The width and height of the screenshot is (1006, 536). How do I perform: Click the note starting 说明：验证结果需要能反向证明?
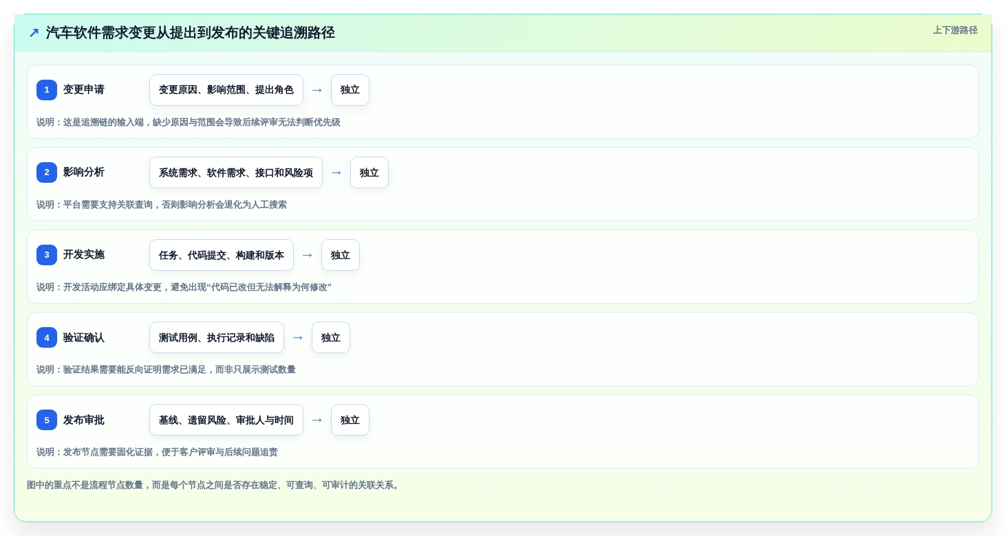(166, 370)
